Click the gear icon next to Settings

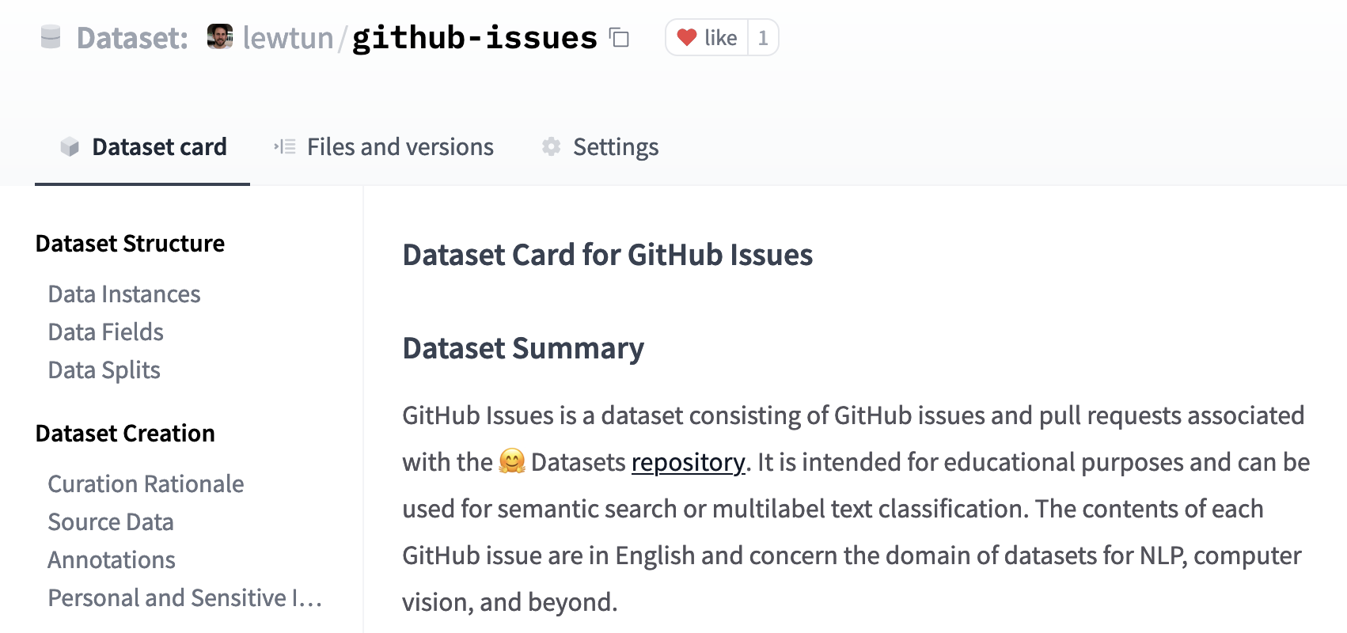[x=551, y=146]
